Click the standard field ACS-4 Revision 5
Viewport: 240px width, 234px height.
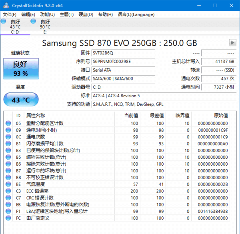(164, 96)
